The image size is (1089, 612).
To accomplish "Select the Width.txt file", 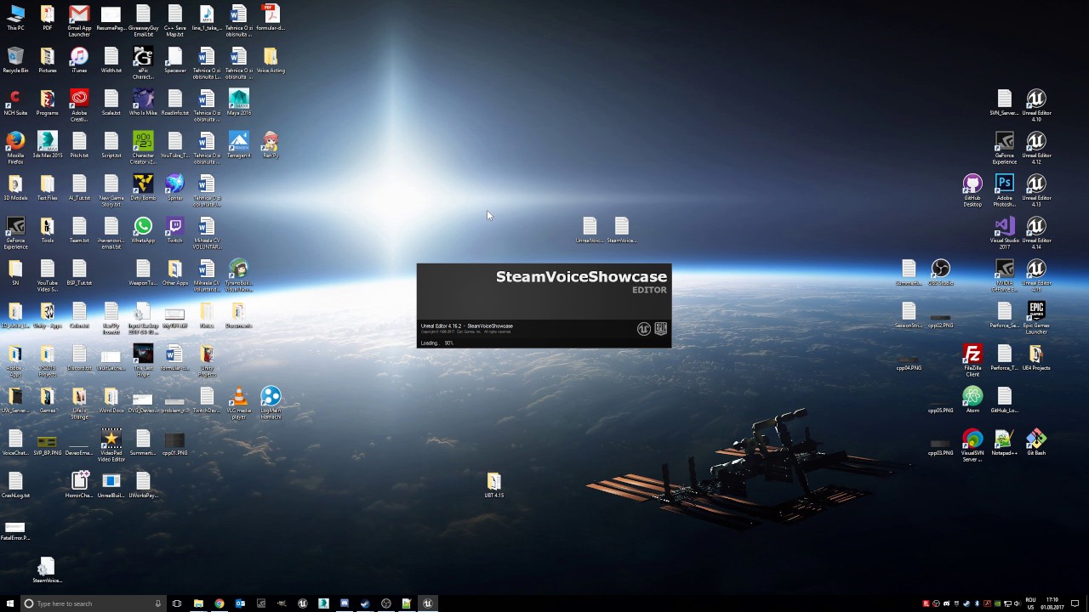I will [x=111, y=60].
